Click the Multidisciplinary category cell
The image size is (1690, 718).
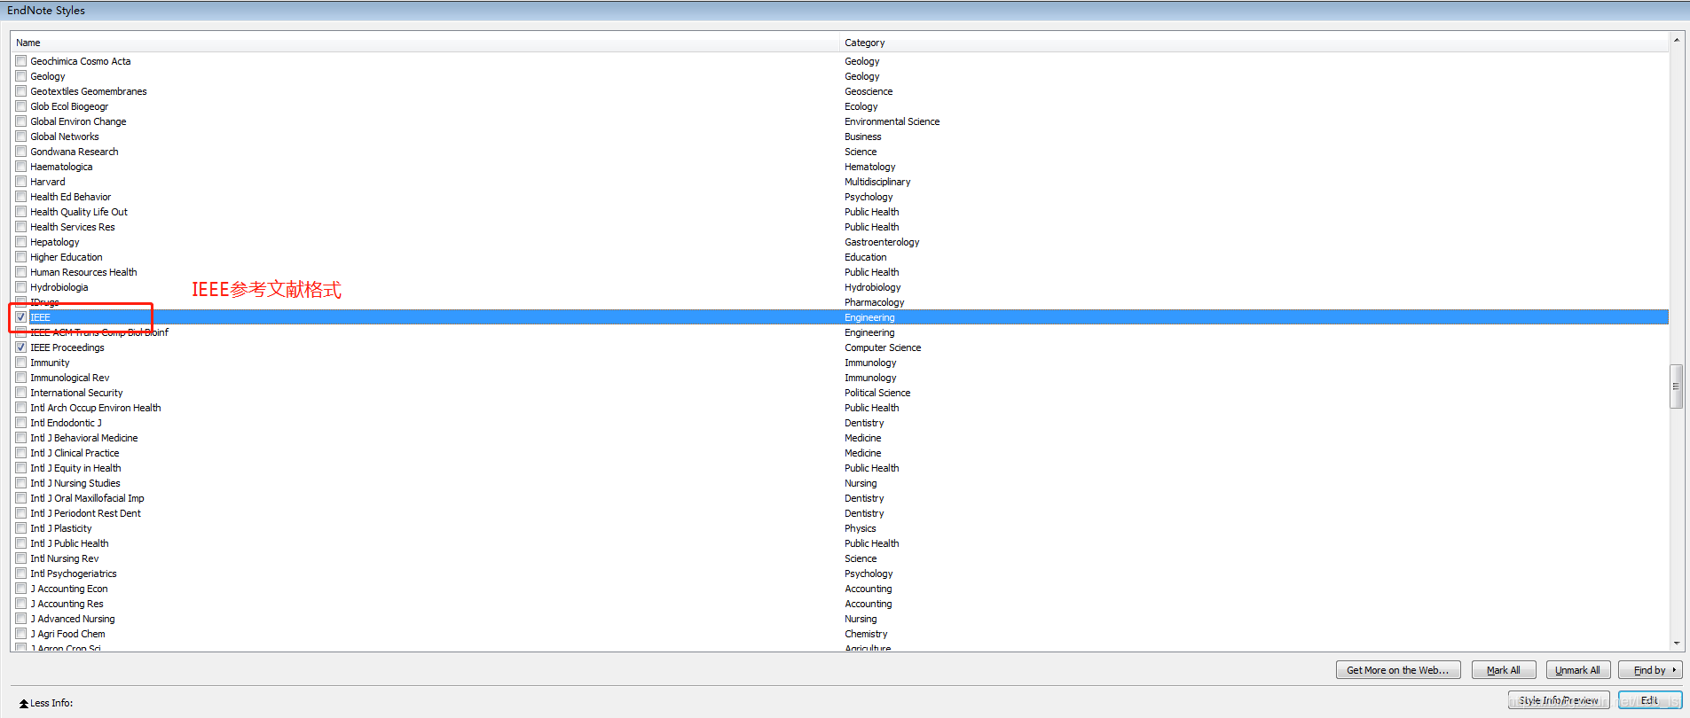(x=877, y=182)
